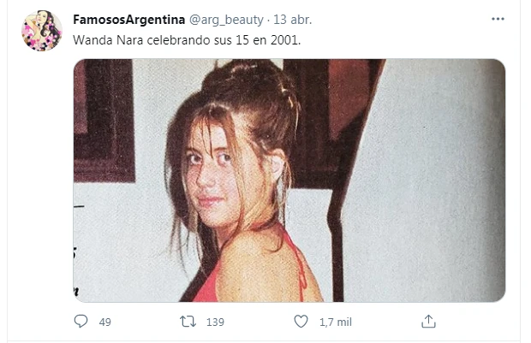531x343 pixels.
Task: View the 1,7 mil likes count
Action: tap(336, 322)
